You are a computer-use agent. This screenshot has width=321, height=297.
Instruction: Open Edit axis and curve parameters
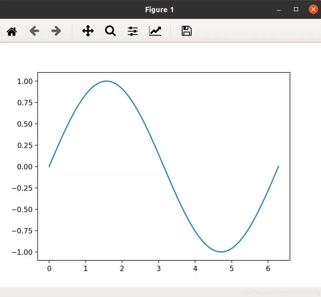click(x=155, y=31)
